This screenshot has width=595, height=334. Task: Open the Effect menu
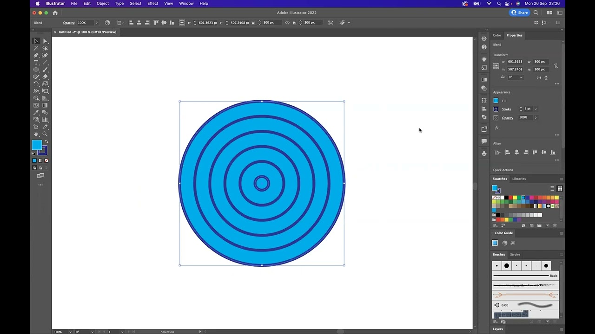tap(153, 3)
